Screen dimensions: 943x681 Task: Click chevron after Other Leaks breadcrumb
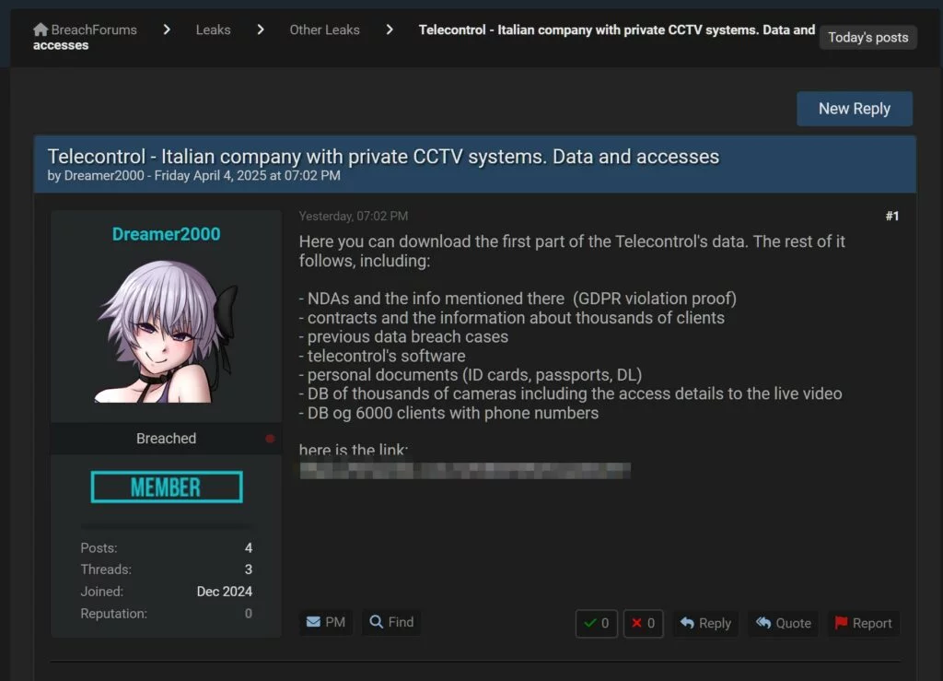point(390,29)
